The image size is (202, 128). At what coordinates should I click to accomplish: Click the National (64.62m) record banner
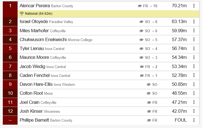tap(108, 14)
